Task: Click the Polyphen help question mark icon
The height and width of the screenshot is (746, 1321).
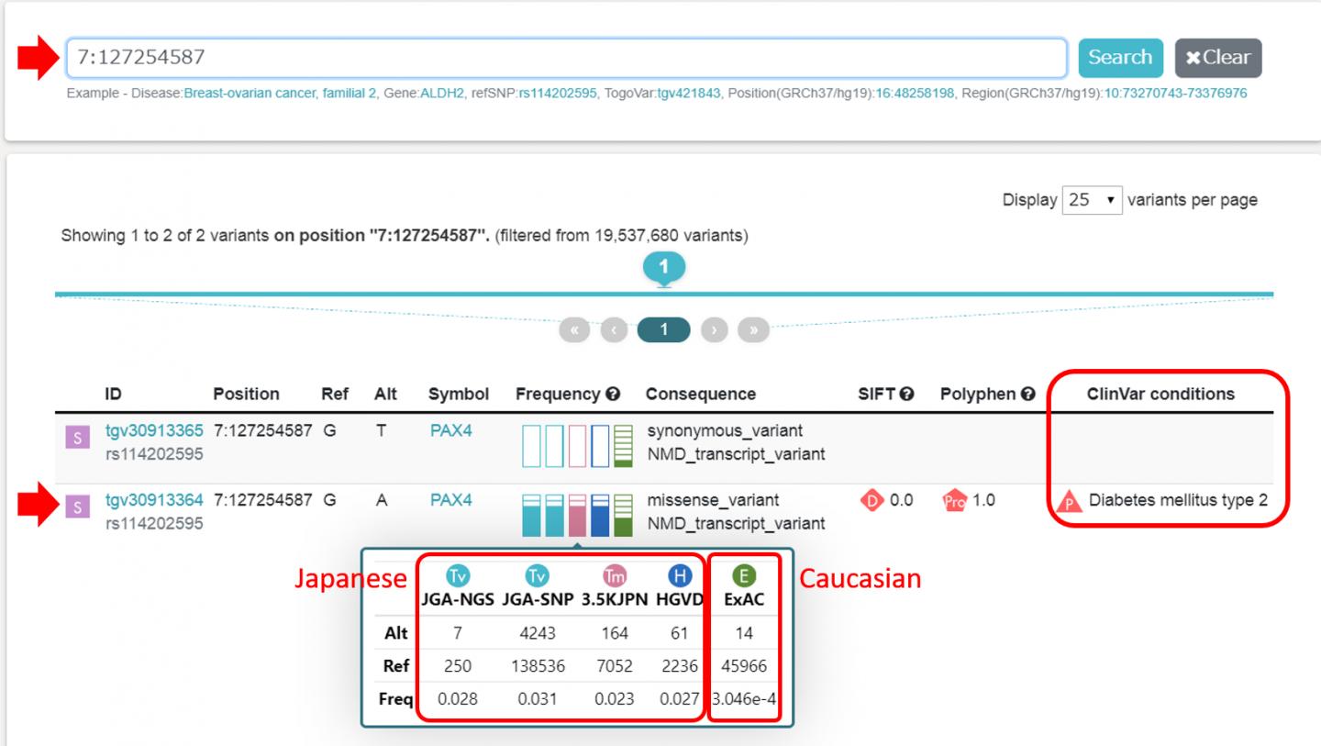Action: click(1028, 395)
